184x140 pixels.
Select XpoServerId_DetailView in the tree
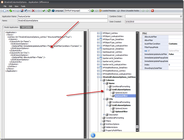pyautogui.click(x=113, y=58)
